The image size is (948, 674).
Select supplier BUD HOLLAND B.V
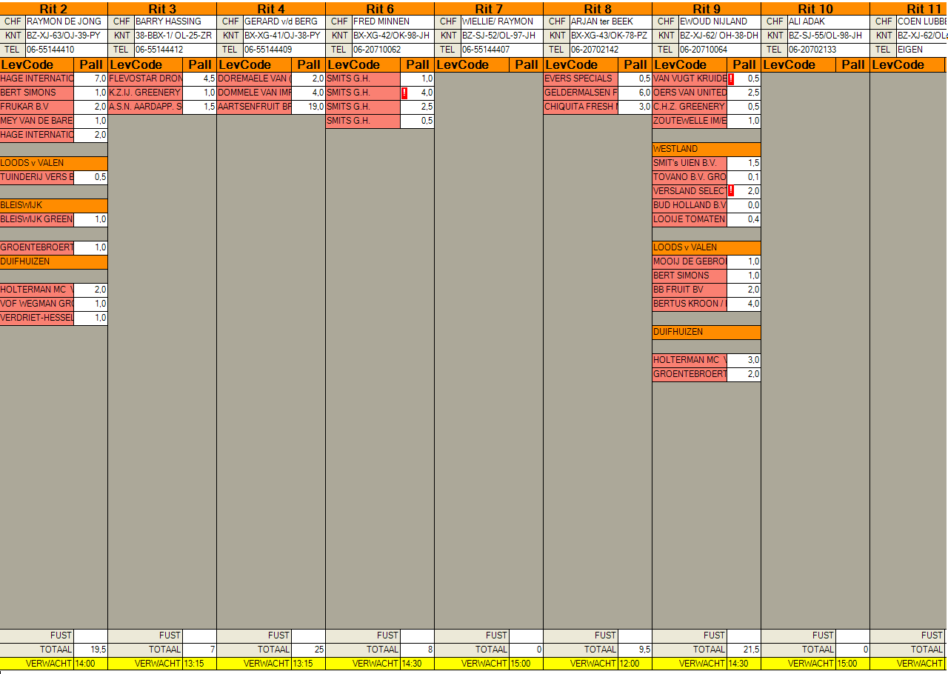[x=690, y=206]
